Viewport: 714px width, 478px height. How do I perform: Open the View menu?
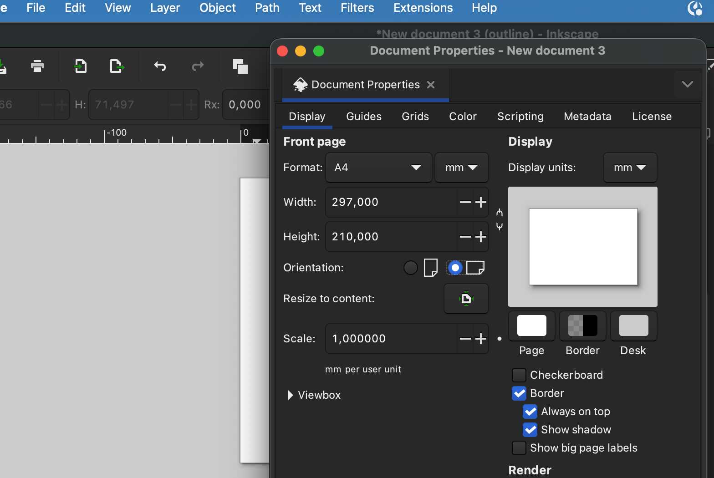(x=118, y=8)
